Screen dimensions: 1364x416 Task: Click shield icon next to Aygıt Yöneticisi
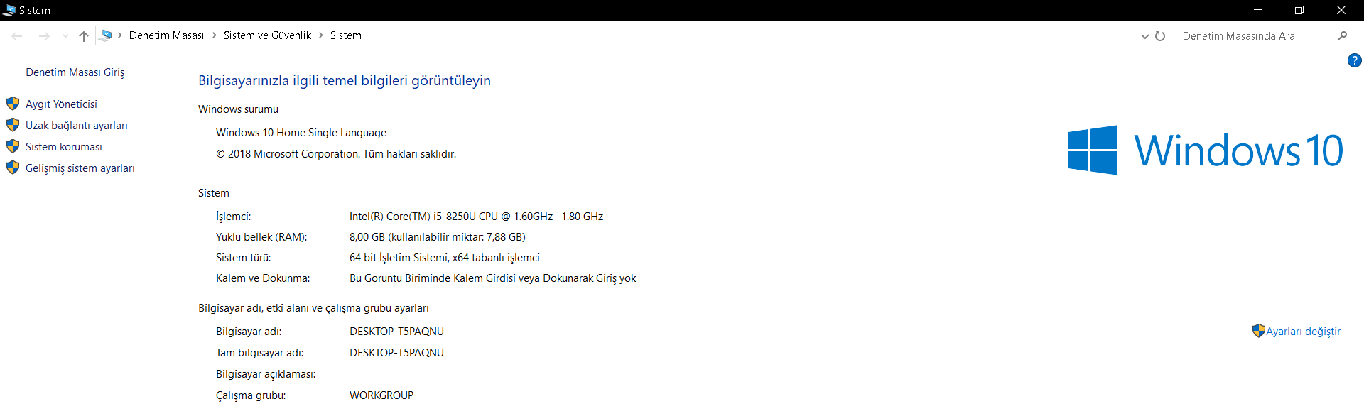click(13, 104)
